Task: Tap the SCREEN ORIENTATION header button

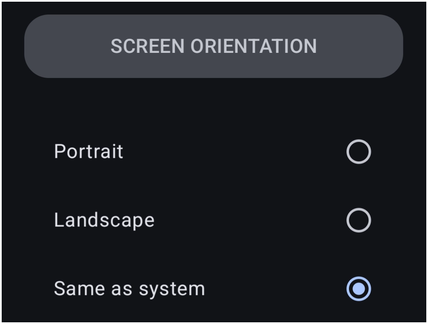Action: 214,46
